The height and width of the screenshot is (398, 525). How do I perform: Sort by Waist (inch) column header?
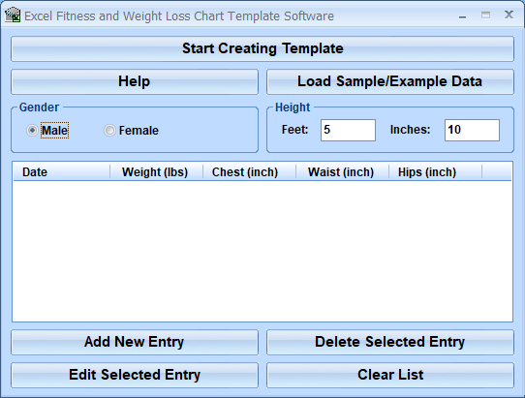pyautogui.click(x=342, y=172)
